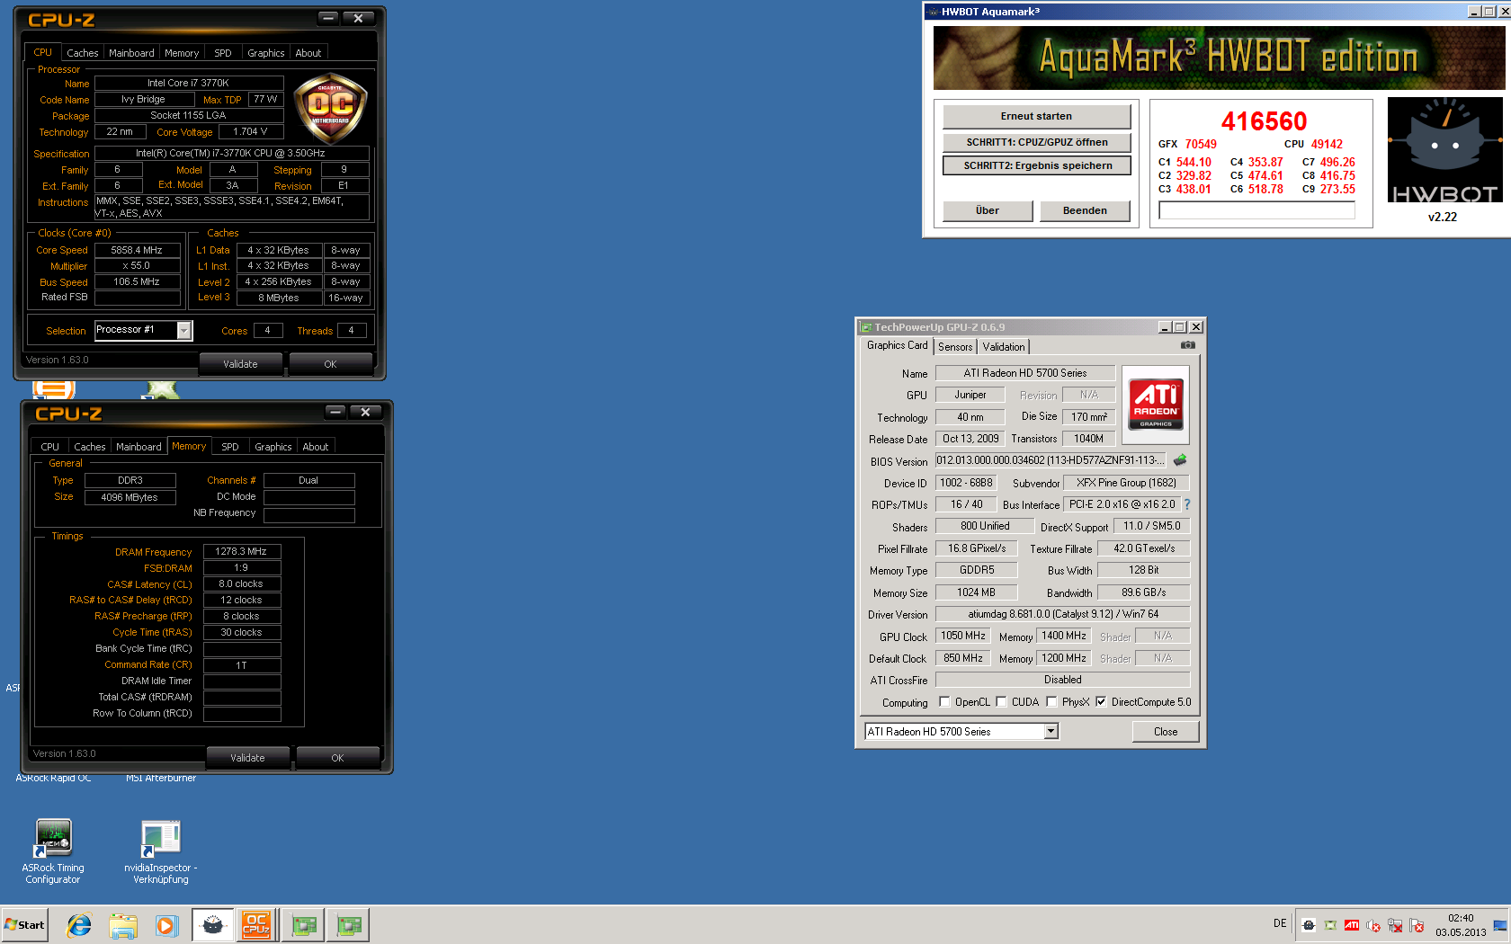Click SCHRITT1: CPUZ/GPUZ öffnen button

pos(1036,142)
